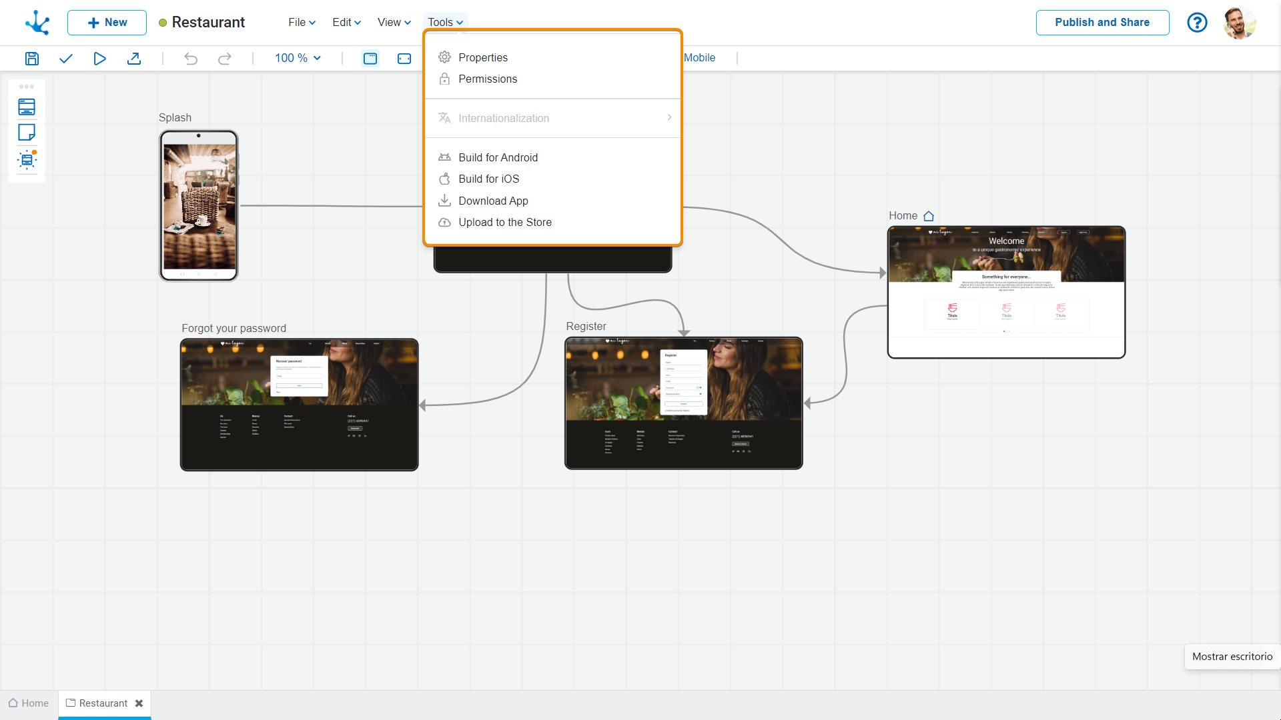Click the Export arrow icon in toolbar

[134, 59]
